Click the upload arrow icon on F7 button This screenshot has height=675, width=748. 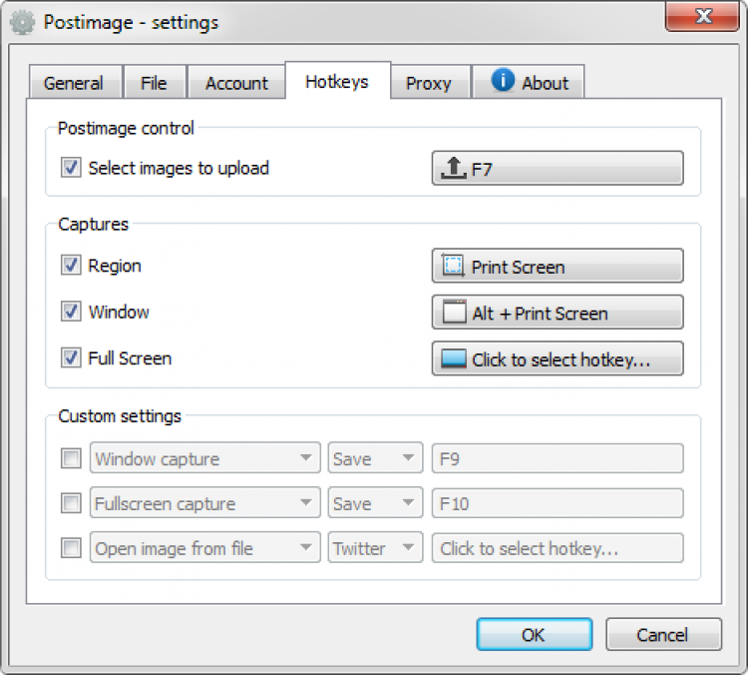(454, 169)
